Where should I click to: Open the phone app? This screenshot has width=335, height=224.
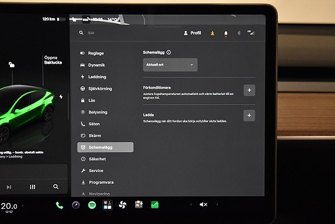[x=59, y=205]
